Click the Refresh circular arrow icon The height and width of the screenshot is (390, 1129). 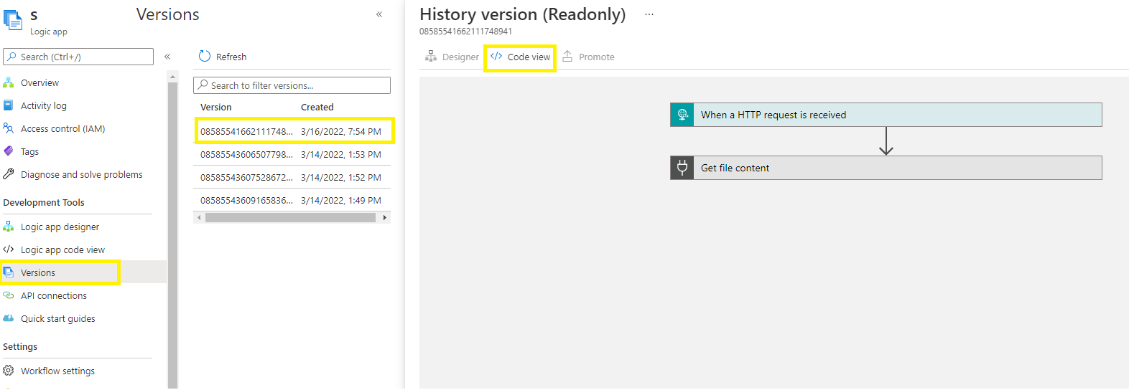pos(205,56)
